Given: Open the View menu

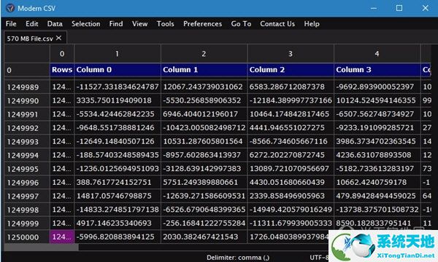Looking at the screenshot, I should [139, 24].
